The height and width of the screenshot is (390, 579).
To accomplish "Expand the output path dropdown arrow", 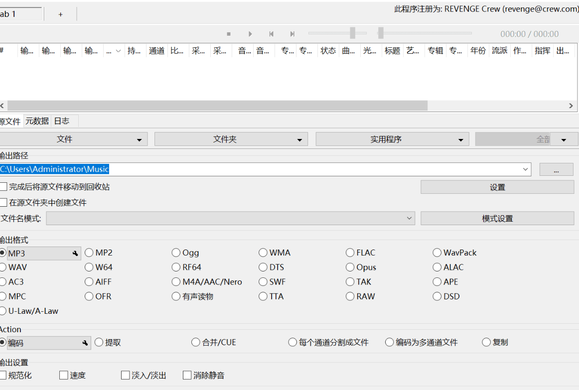I will 526,169.
